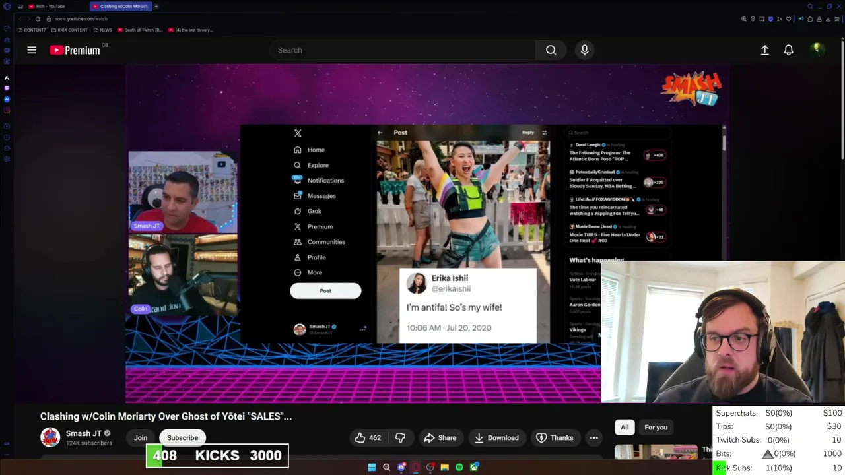
Task: Open File Explorer from taskbar
Action: tap(444, 467)
